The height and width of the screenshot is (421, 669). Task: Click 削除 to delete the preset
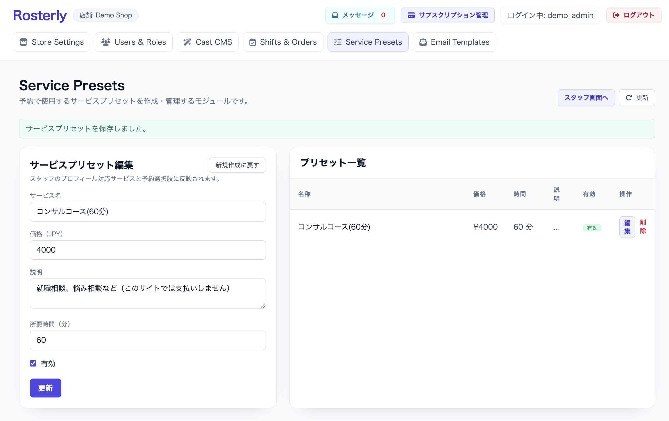(x=643, y=227)
